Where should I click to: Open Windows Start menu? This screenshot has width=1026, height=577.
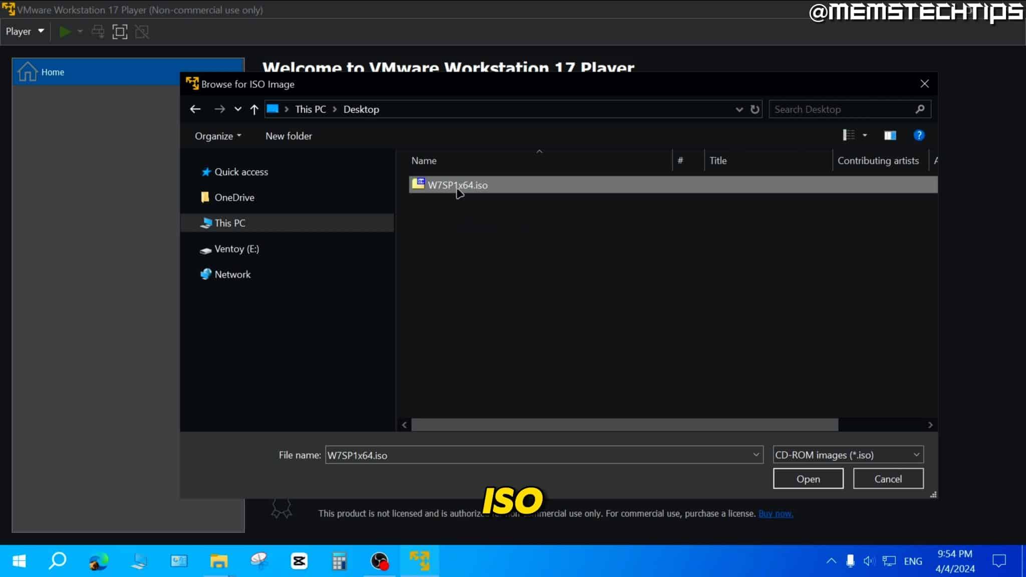pos(19,561)
